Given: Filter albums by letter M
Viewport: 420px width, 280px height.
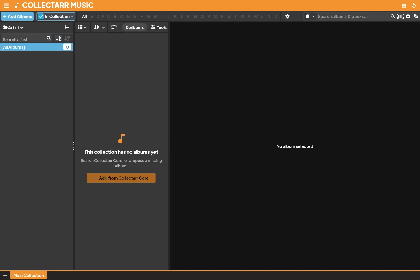Looking at the screenshot, I should tap(189, 17).
